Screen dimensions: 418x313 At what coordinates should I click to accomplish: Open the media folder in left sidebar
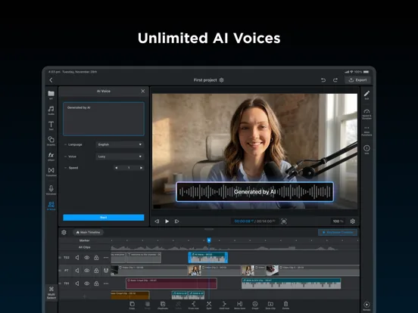pyautogui.click(x=51, y=95)
